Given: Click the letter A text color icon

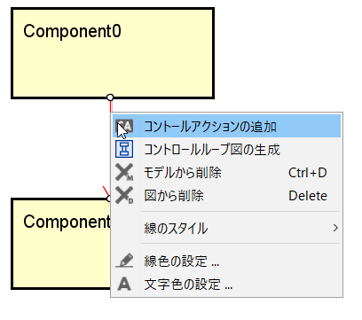Looking at the screenshot, I should pyautogui.click(x=124, y=285).
